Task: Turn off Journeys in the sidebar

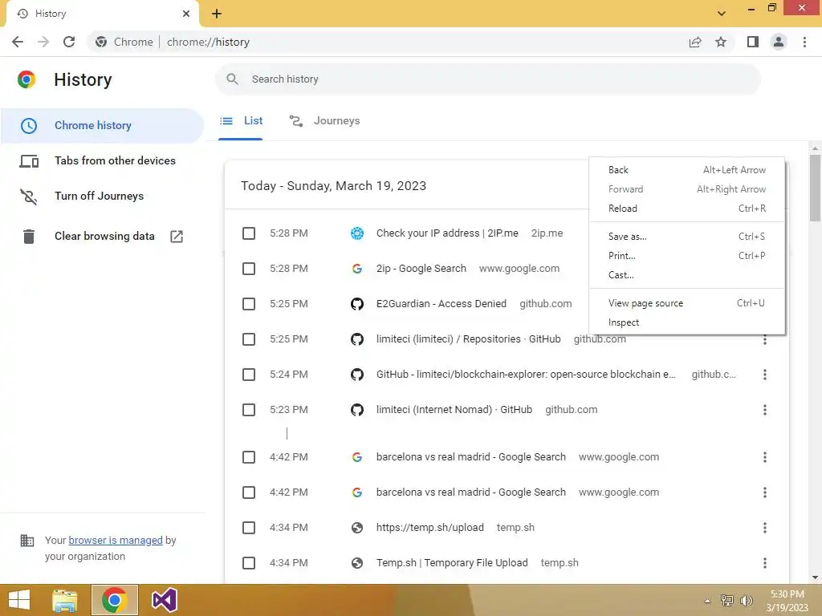Action: (102, 196)
